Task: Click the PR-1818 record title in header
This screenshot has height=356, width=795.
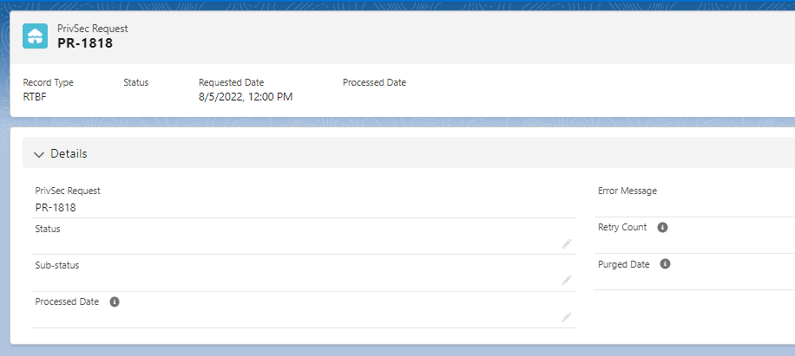Action: [85, 43]
